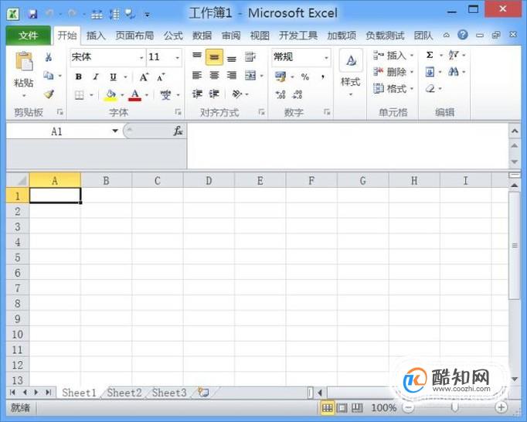Viewport: 527px width, 422px height.
Task: Apply fill color bucket icon
Action: tap(110, 95)
